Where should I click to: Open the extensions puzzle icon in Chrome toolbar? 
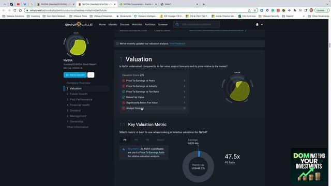(x=295, y=10)
